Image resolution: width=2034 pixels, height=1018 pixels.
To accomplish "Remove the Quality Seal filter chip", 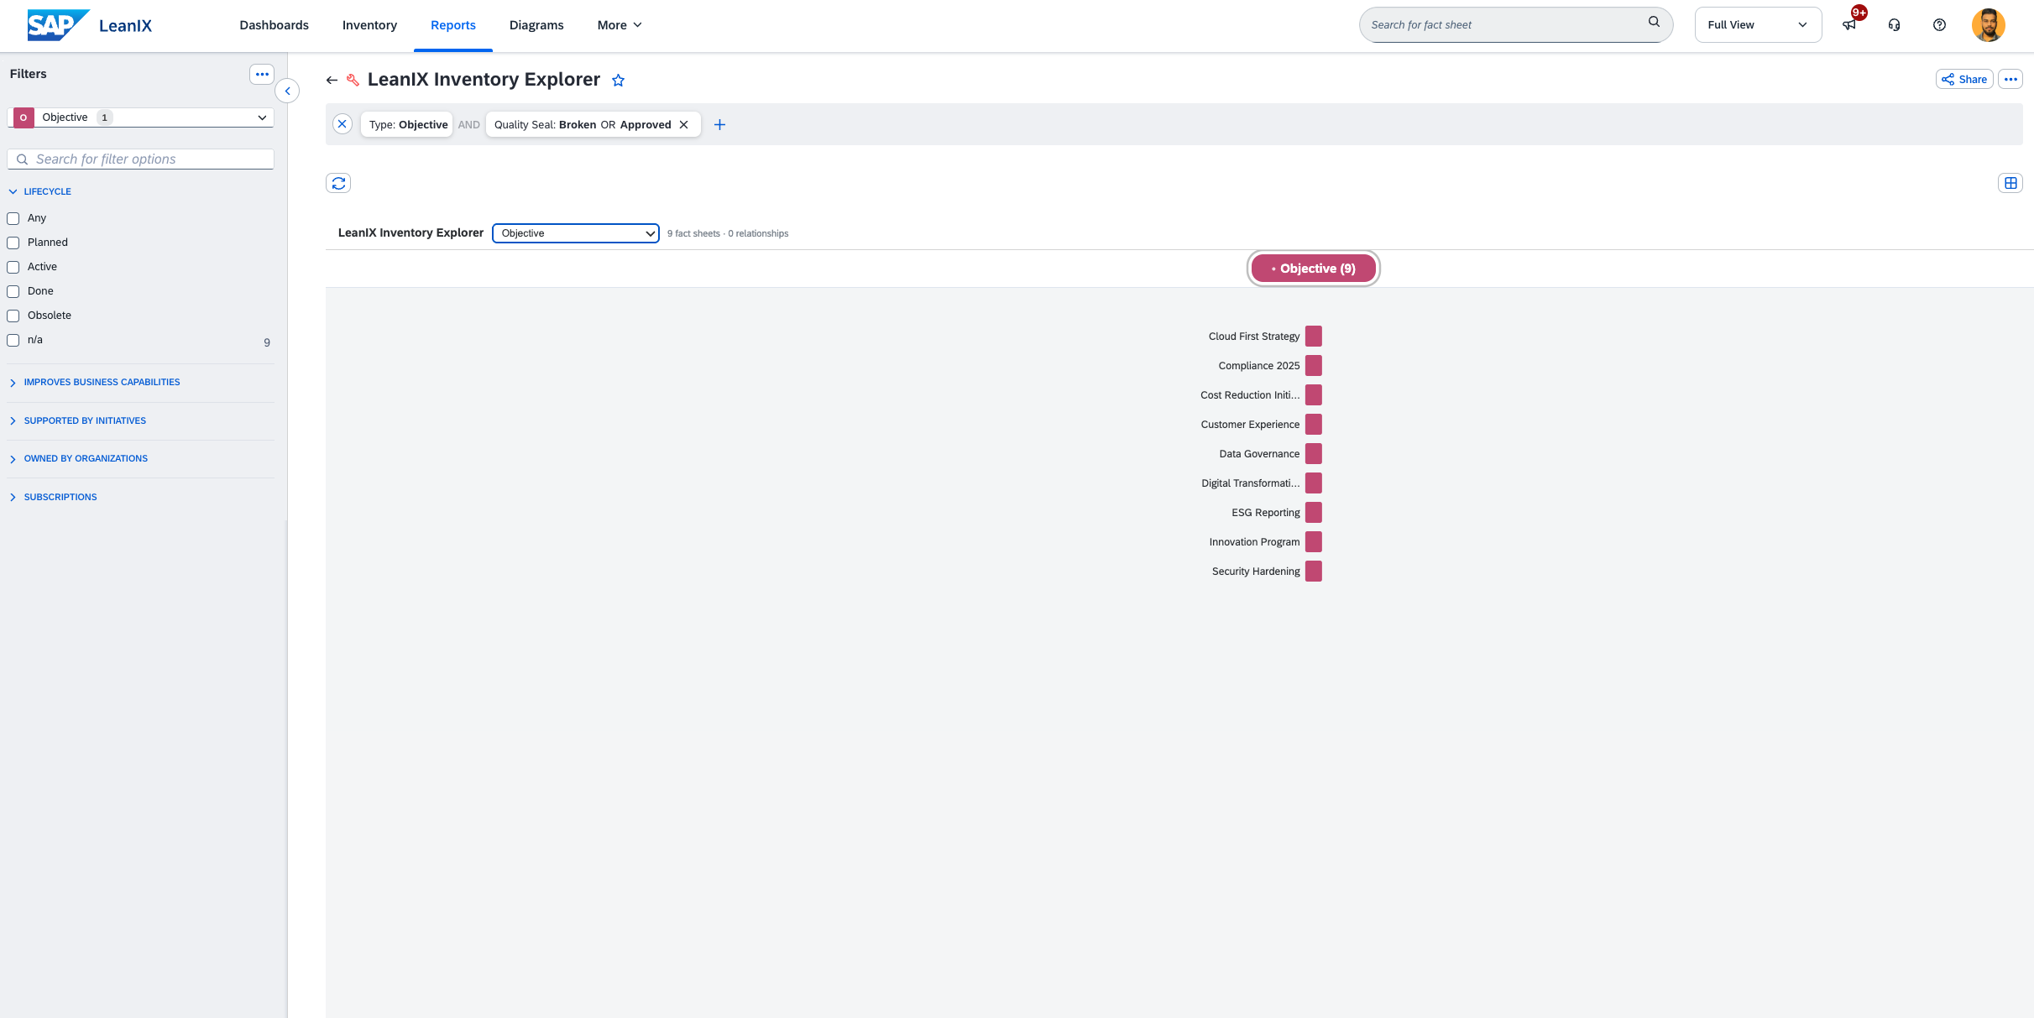I will (684, 124).
